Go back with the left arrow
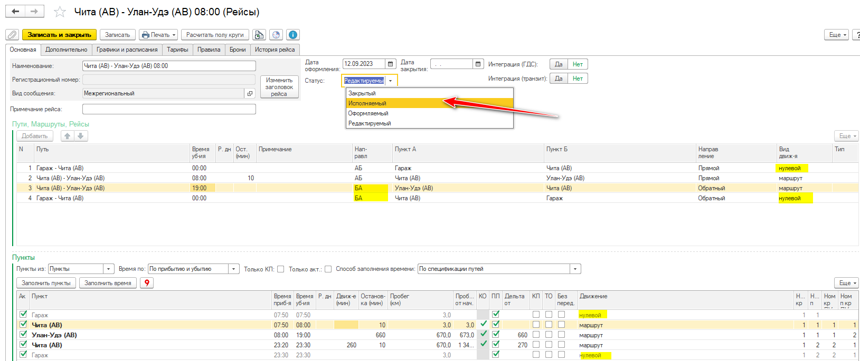This screenshot has height=361, width=860. (16, 12)
